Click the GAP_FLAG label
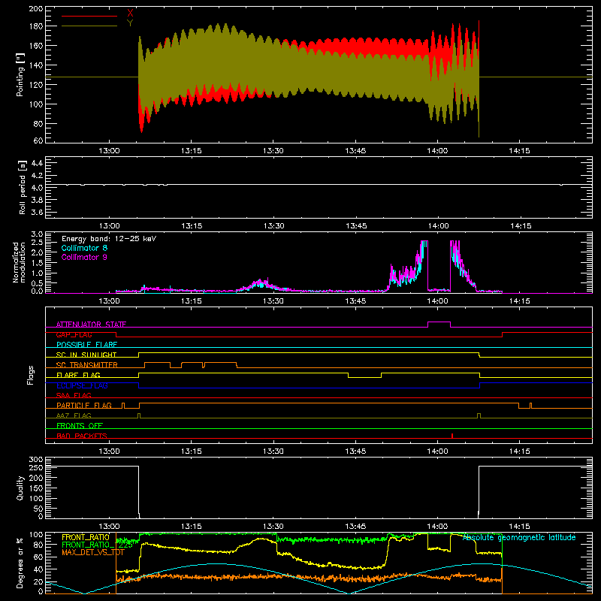The width and height of the screenshot is (601, 601). click(74, 334)
